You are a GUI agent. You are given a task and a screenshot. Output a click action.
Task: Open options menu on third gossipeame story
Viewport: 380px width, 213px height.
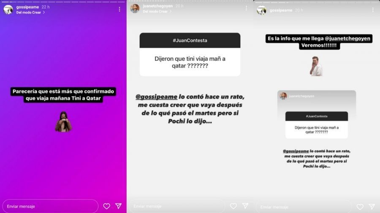(x=373, y=10)
